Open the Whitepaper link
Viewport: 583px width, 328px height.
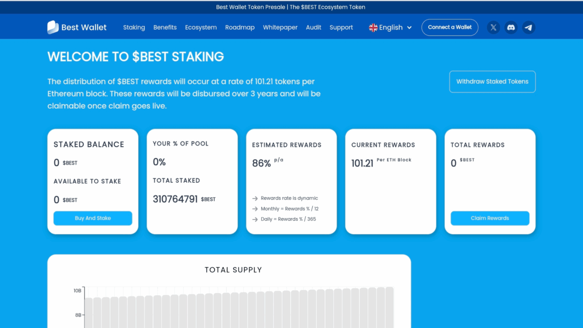[280, 27]
